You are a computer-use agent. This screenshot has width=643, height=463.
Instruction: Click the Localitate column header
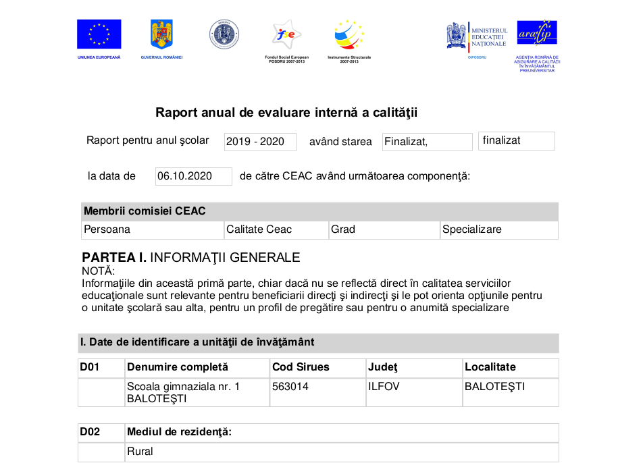[x=511, y=368]
